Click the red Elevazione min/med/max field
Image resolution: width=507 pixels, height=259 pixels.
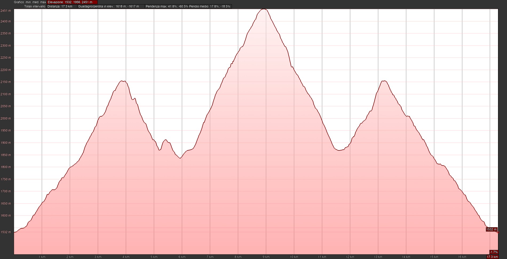tap(72, 2)
